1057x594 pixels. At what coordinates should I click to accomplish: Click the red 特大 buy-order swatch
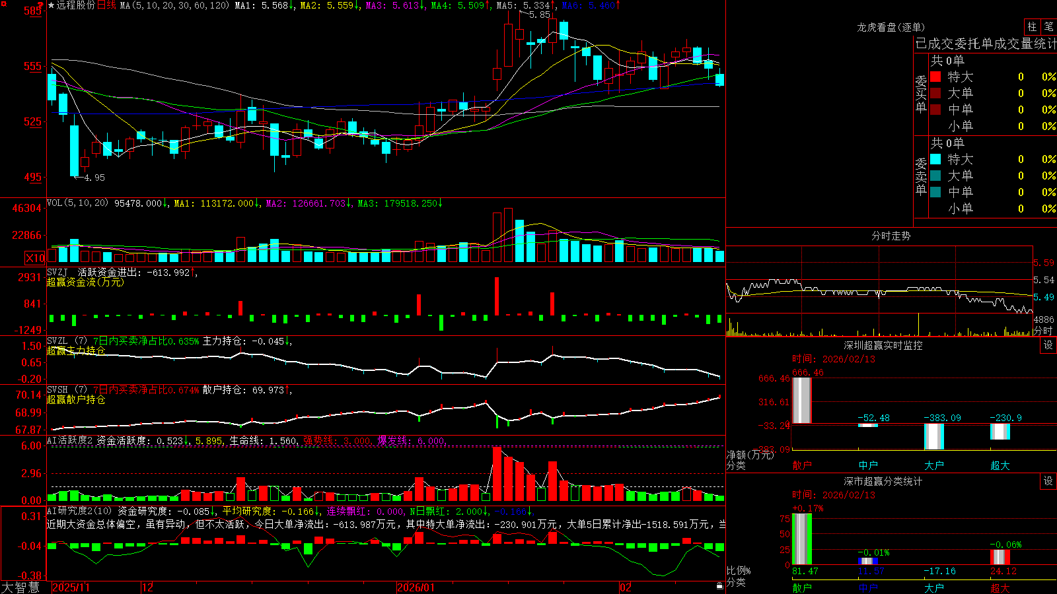[935, 77]
